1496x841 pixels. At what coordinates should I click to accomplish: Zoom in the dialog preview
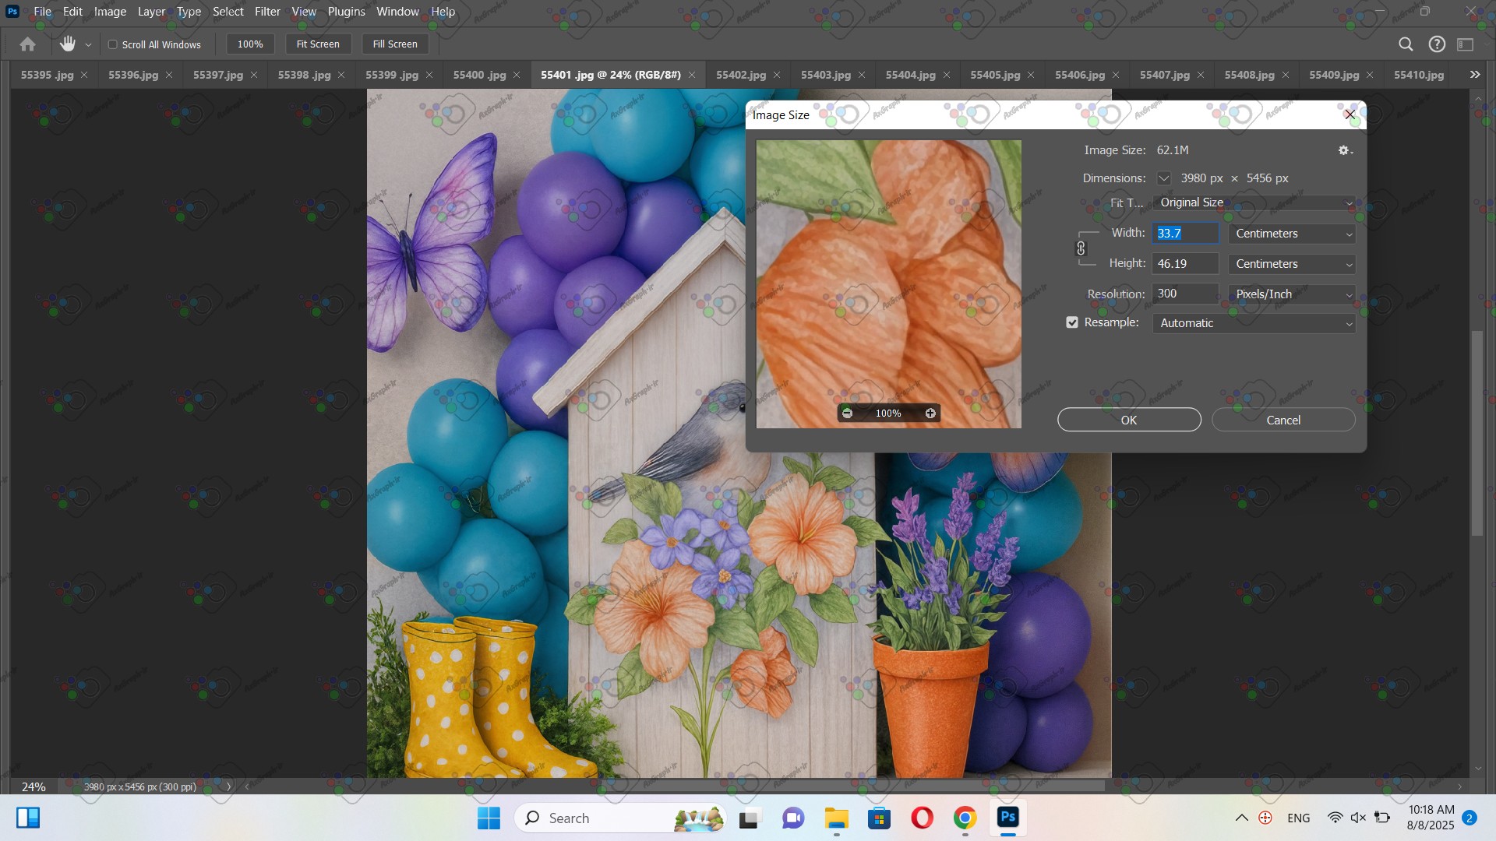(x=930, y=413)
